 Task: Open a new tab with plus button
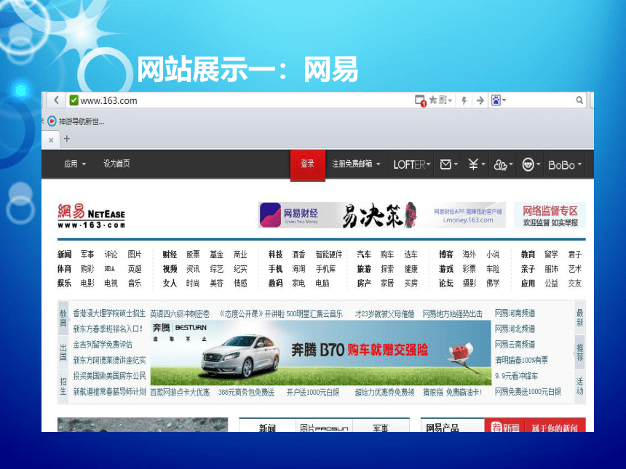coord(67,138)
